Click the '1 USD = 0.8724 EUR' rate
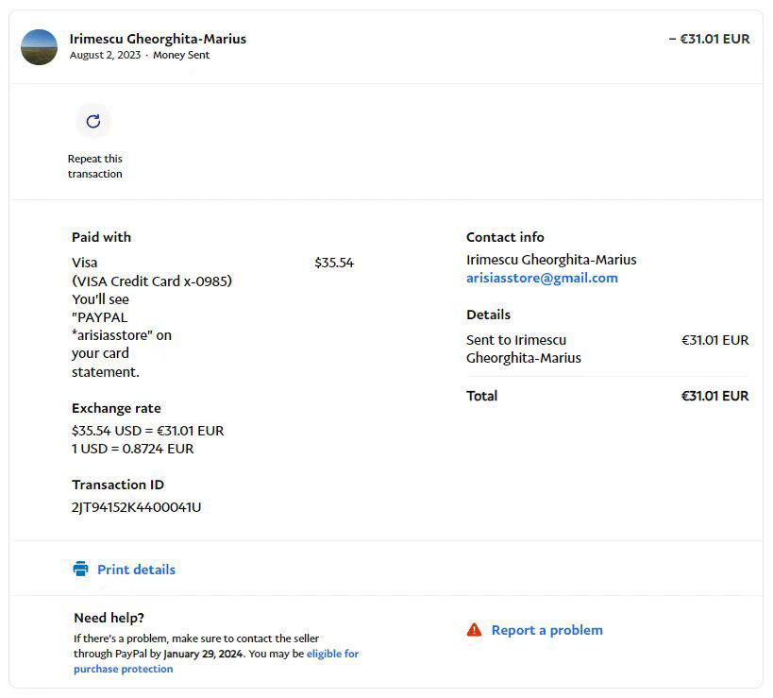 132,449
